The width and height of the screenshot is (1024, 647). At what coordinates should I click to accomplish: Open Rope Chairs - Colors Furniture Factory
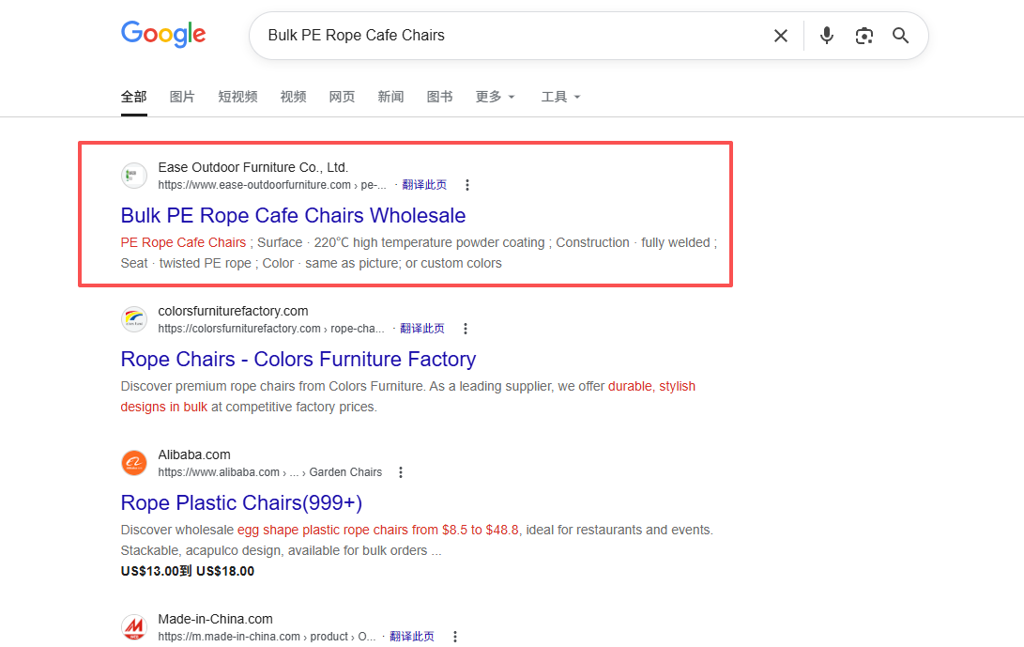[298, 359]
